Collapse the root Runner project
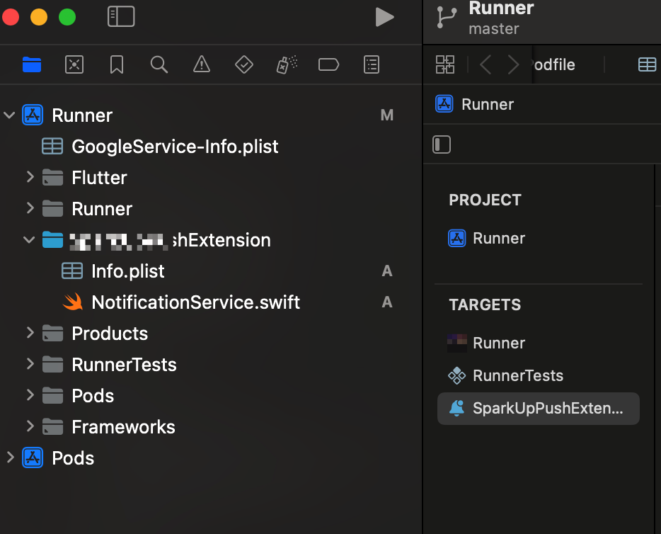This screenshot has width=661, height=534. click(x=9, y=115)
